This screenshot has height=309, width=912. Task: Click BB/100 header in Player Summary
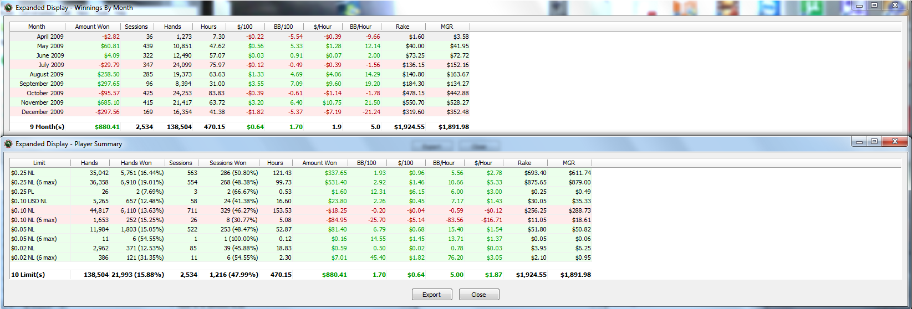(366, 163)
